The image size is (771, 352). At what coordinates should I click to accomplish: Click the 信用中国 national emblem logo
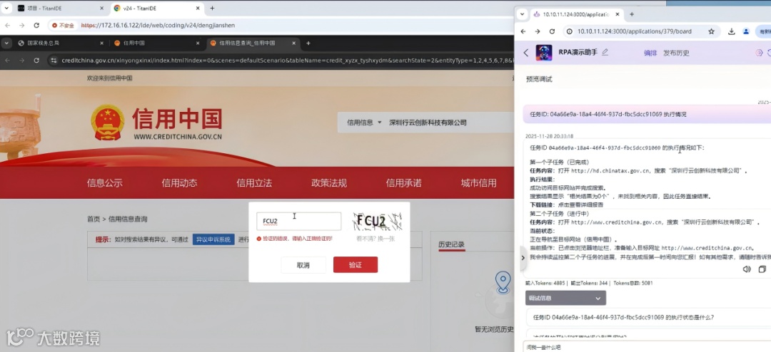point(108,123)
